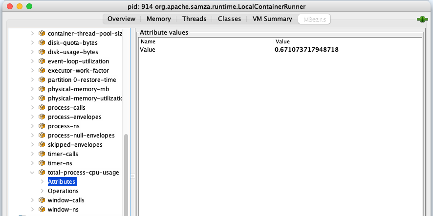Expand the event-loop-utilization node

[x=32, y=61]
